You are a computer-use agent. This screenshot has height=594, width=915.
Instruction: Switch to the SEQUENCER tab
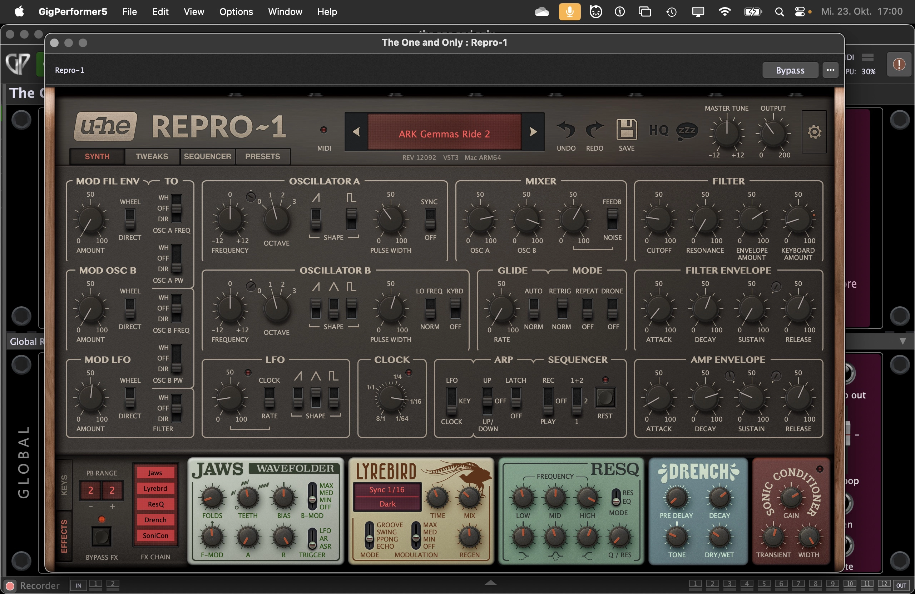207,157
